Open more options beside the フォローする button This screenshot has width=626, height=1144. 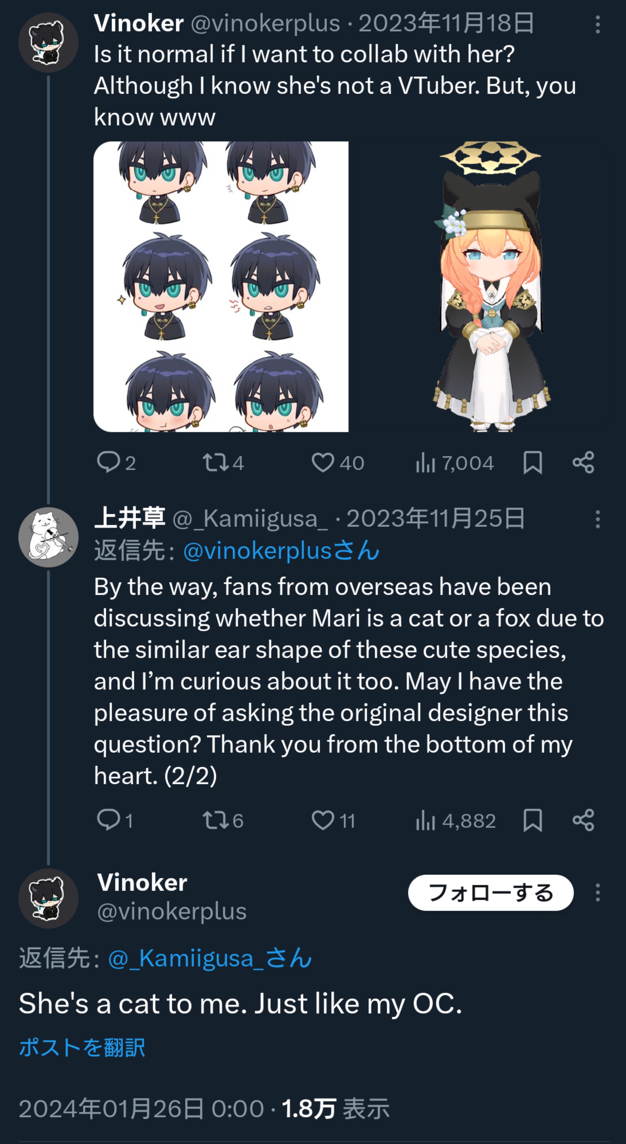coord(598,892)
